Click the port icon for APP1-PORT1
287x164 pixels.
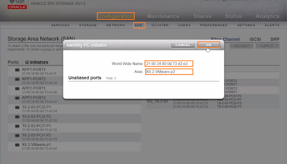click(x=17, y=70)
